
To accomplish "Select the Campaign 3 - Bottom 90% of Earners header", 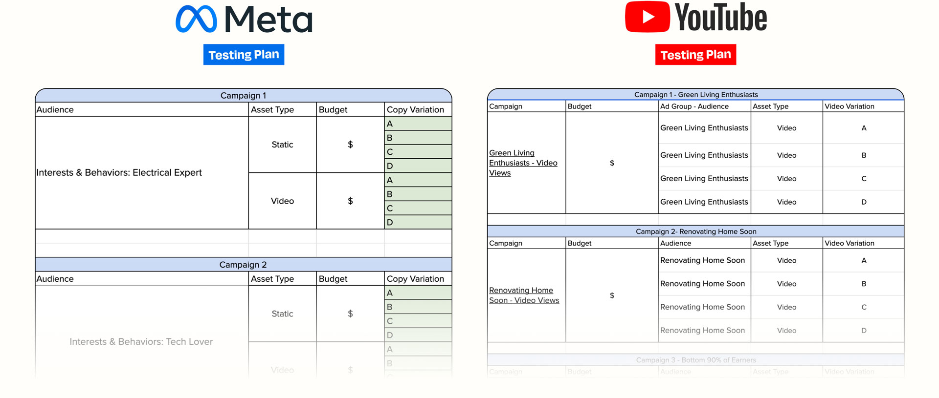I will point(695,360).
